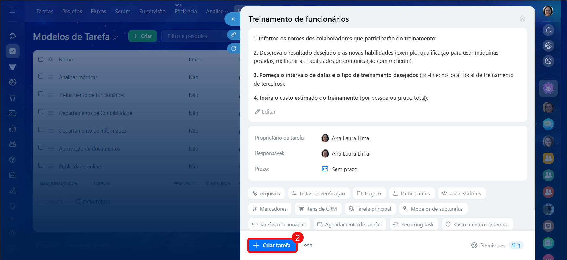
Task: Open task in new window icon
Action: (233, 49)
